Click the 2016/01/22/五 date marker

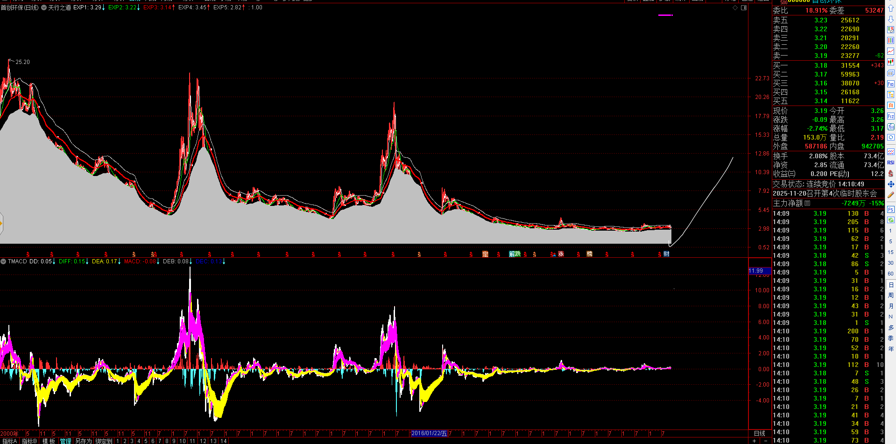coord(429,433)
